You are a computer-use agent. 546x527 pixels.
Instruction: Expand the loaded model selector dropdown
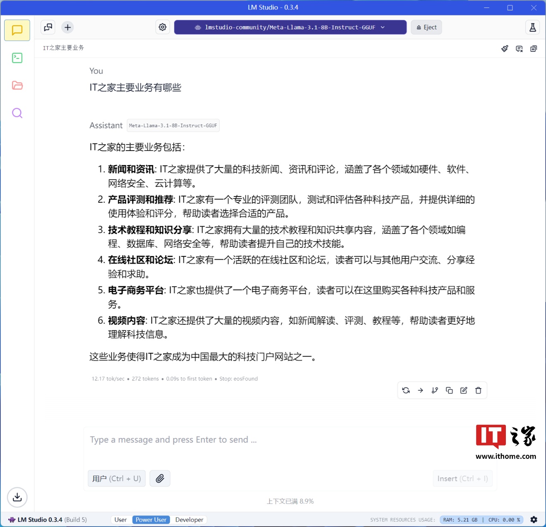click(290, 27)
